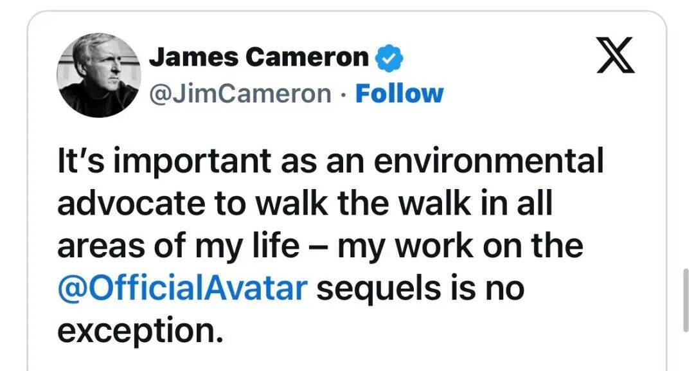
Task: Click the @JimCameron handle
Action: 240,94
